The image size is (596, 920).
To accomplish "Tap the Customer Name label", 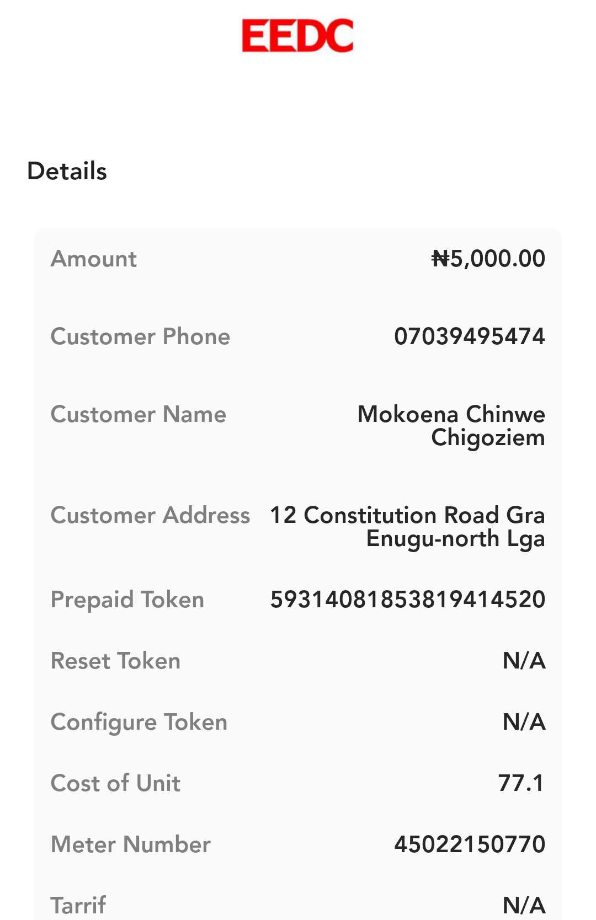I will [139, 414].
